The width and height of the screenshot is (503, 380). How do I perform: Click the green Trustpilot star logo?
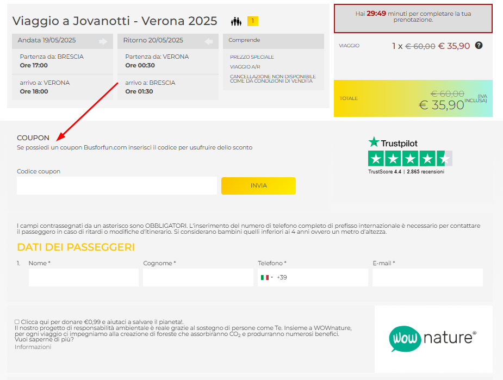[374, 141]
